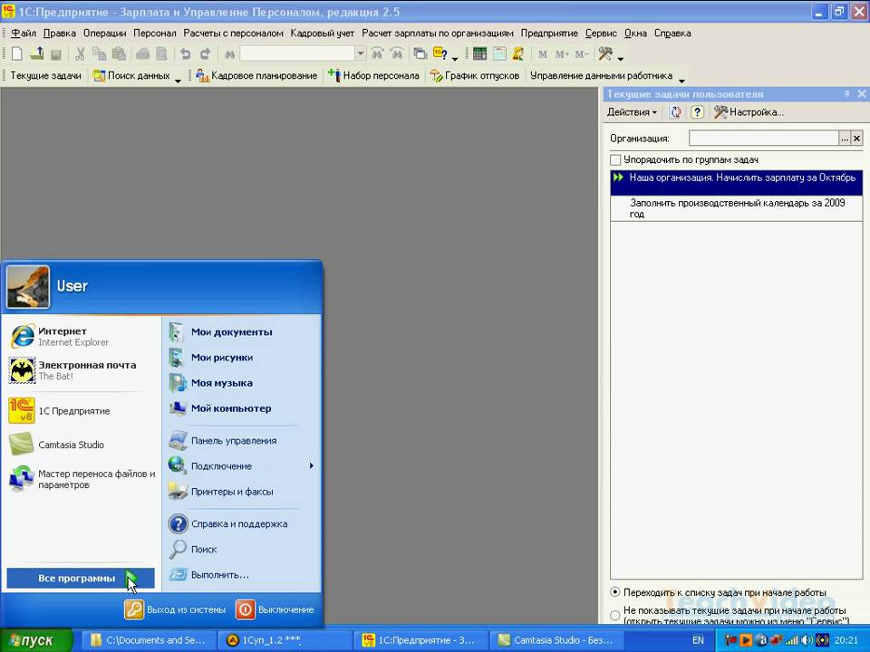The image size is (870, 652).
Task: Select 'Переходить к списку задач при начале работы' radio
Action: (x=614, y=592)
